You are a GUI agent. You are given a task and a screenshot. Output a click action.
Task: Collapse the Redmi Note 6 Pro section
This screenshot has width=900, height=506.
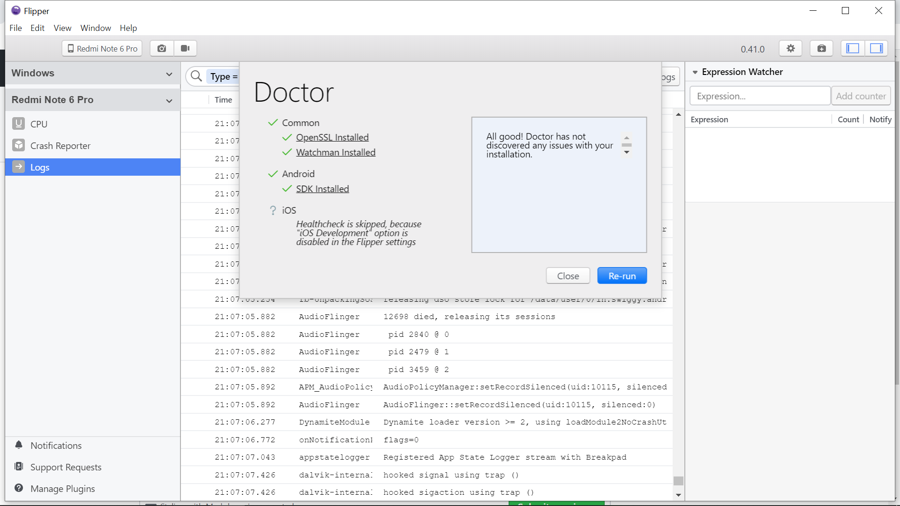(169, 101)
